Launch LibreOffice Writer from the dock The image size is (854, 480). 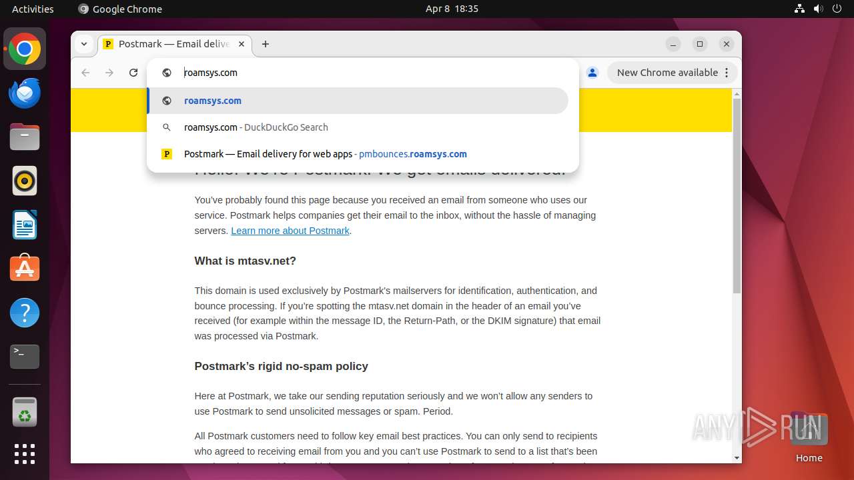[x=25, y=225]
